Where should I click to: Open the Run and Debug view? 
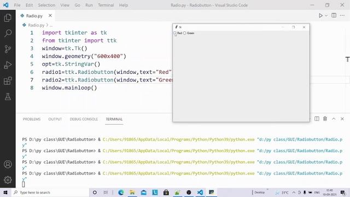pyautogui.click(x=8, y=65)
